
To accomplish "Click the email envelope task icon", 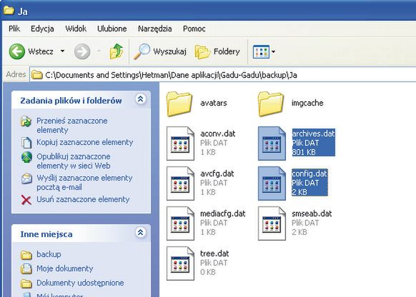I will pos(26,178).
